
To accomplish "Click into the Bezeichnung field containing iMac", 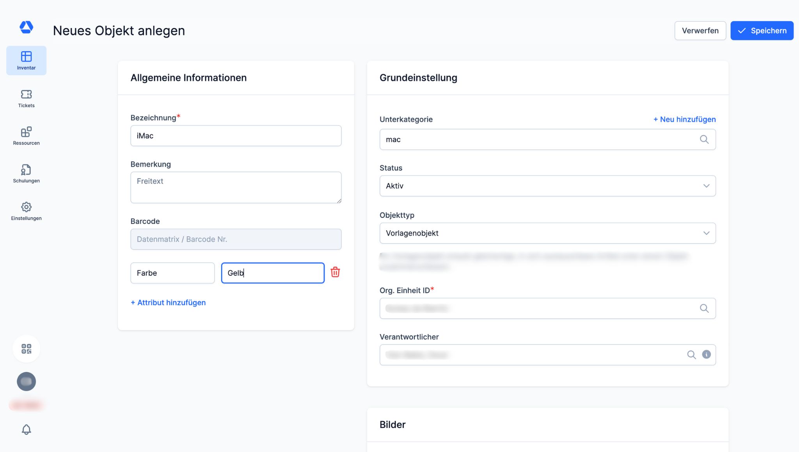I will click(x=236, y=136).
